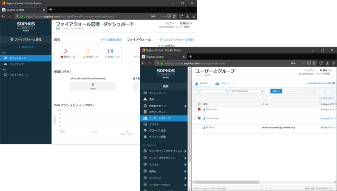
Task: Open new tab in front Firefox window
Action: [x=190, y=57]
